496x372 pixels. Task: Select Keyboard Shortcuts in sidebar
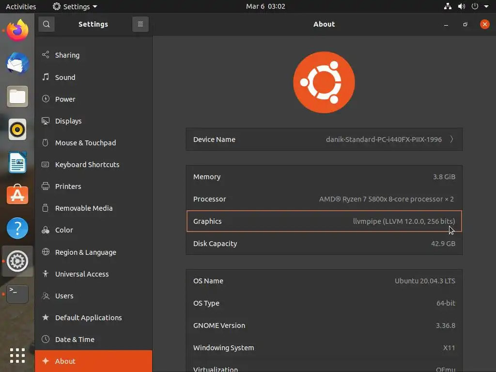[x=93, y=165]
